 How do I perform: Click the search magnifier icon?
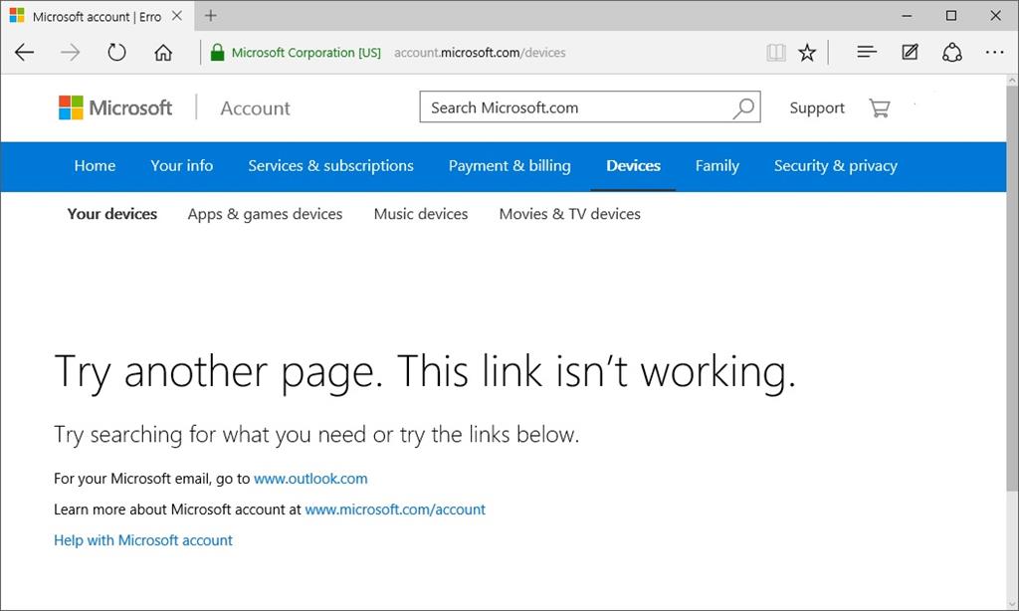(x=743, y=107)
